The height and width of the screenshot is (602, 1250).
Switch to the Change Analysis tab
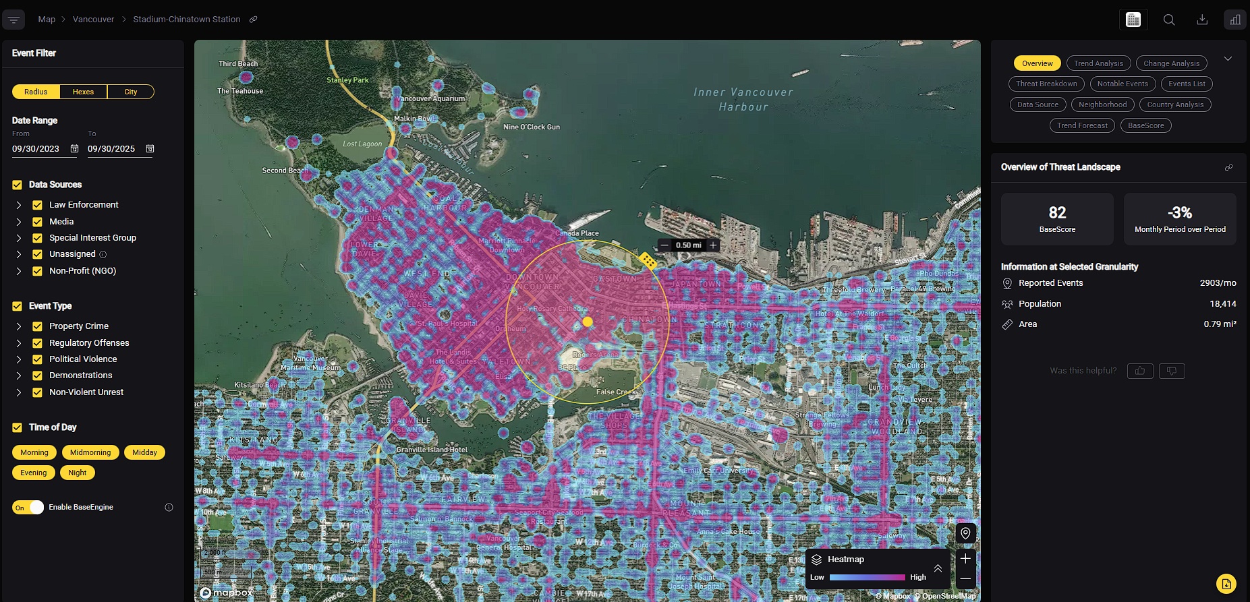pyautogui.click(x=1172, y=63)
